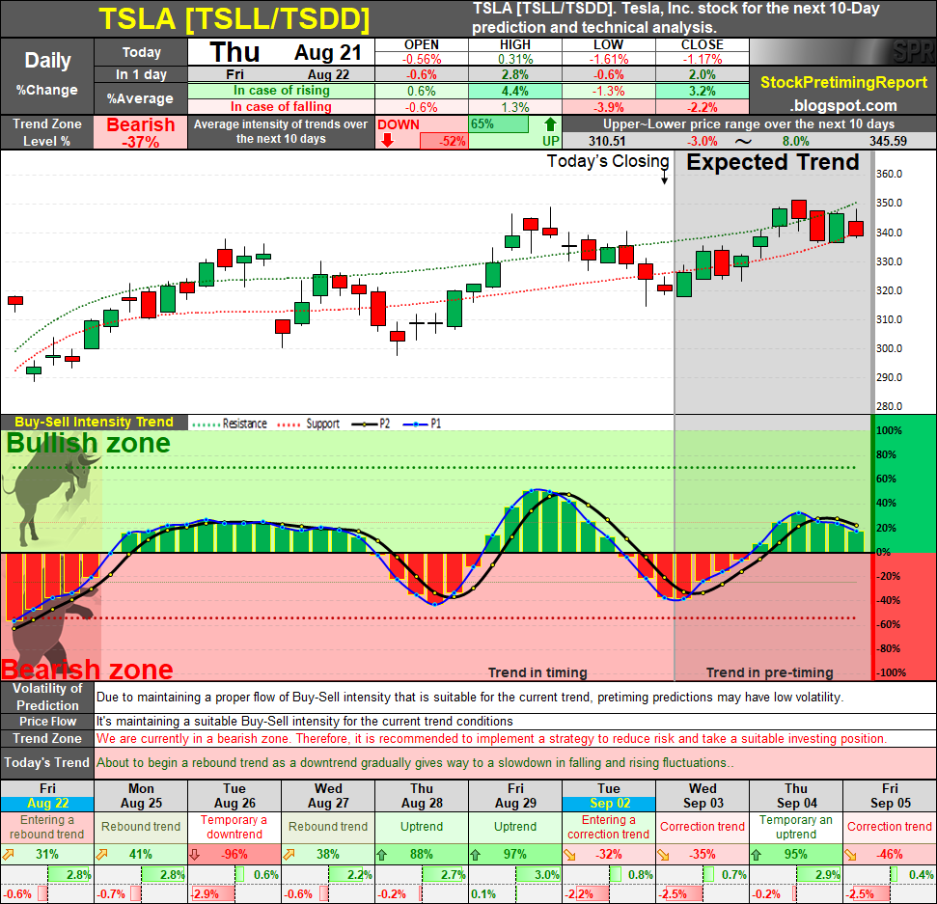Click the lower price value 310.51

point(607,142)
